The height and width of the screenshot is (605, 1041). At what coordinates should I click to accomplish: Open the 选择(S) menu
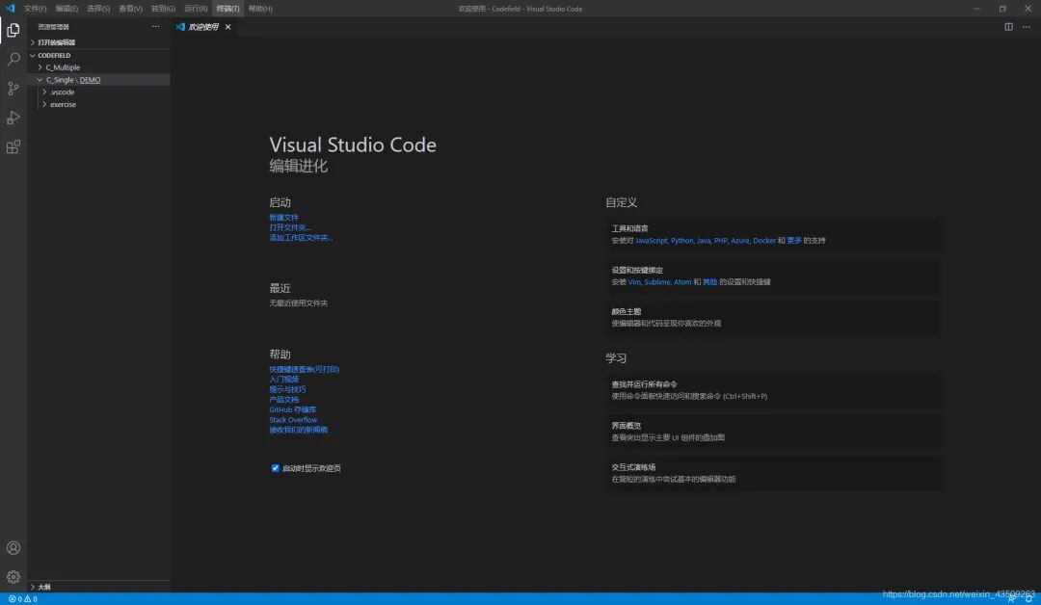pyautogui.click(x=98, y=9)
